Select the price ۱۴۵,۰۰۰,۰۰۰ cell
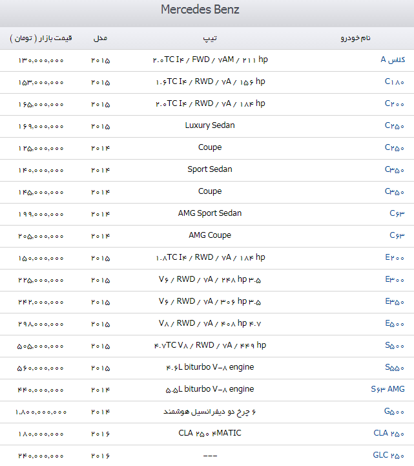The width and height of the screenshot is (414, 466). click(x=41, y=193)
